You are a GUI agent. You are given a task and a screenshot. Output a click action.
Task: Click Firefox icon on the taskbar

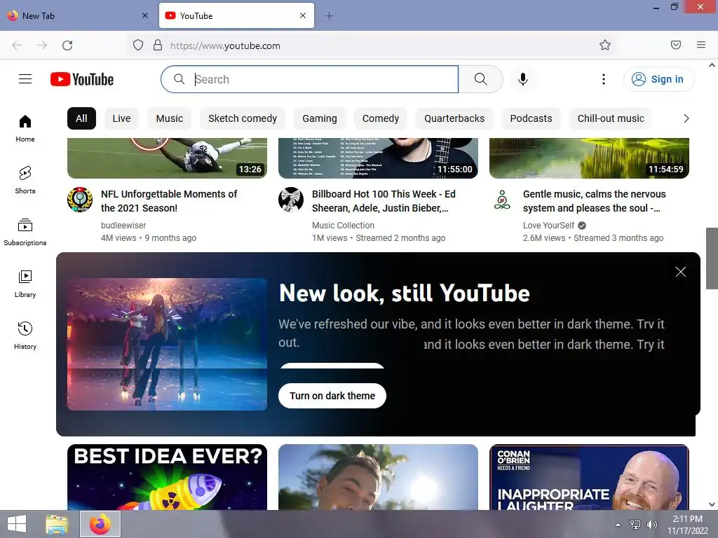tap(100, 524)
